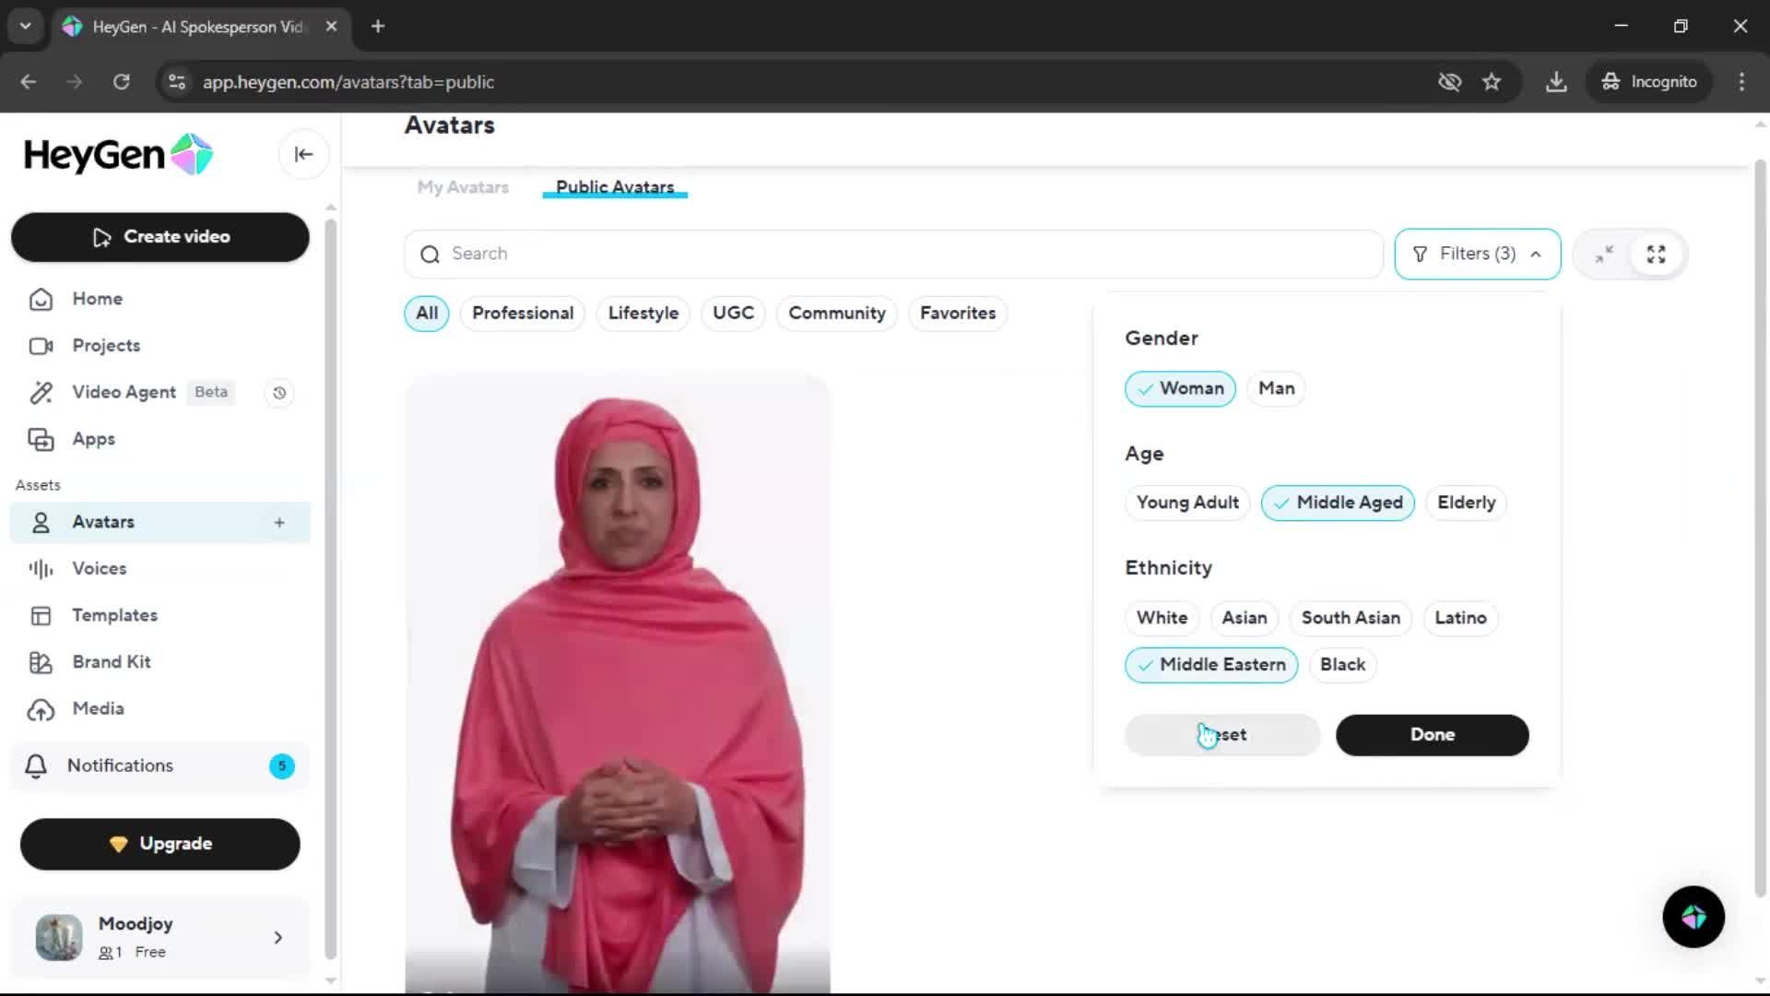Open the HeyGen assistant floating button
1770x996 pixels.
coord(1693,917)
